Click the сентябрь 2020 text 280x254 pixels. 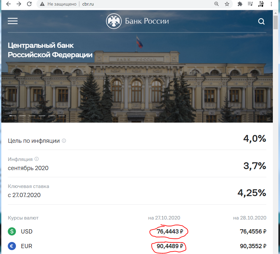pos(28,168)
